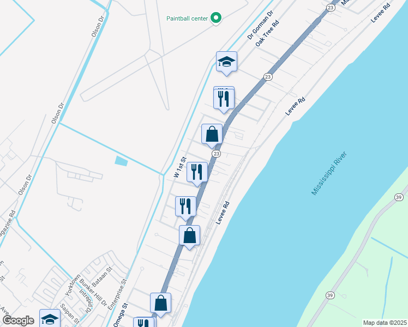Screen dimensions: 408x327
Task: Click the school marker beside the Google logo
Action: (x=50, y=318)
